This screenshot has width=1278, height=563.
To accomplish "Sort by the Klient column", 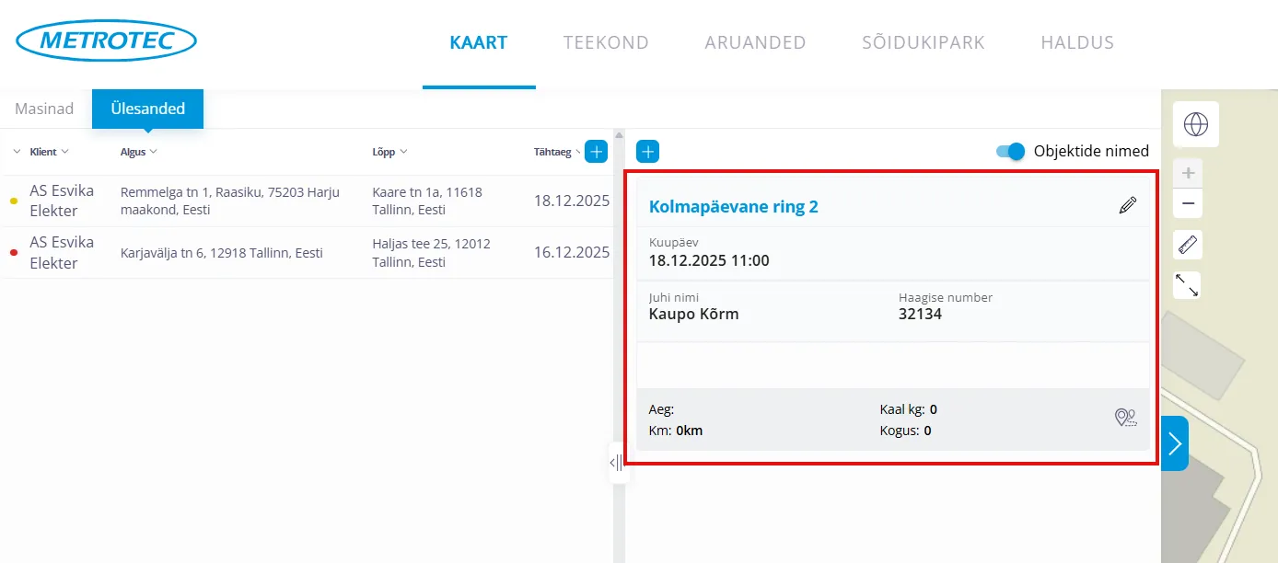I will (x=49, y=152).
